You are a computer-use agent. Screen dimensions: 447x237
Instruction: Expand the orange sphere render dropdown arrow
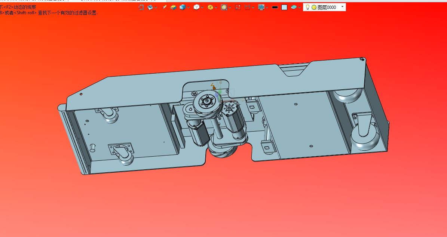216,8
